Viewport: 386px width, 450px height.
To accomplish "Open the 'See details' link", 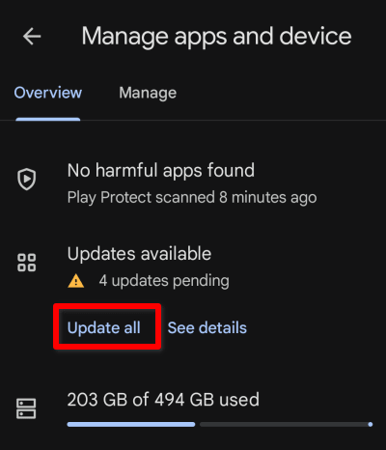I will pos(207,328).
